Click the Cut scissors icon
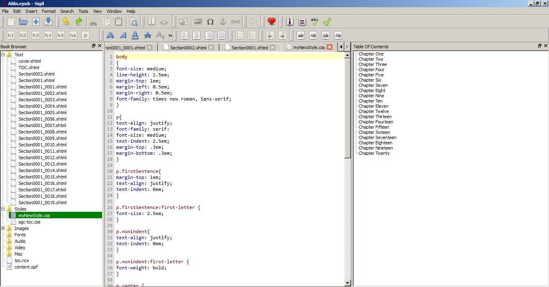Screen dimensions: 549x287 (94, 22)
